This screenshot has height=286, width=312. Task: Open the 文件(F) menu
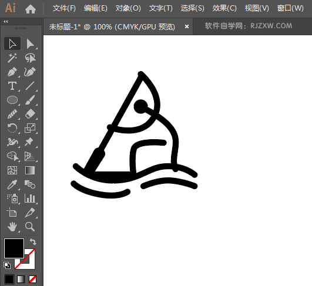(x=64, y=8)
